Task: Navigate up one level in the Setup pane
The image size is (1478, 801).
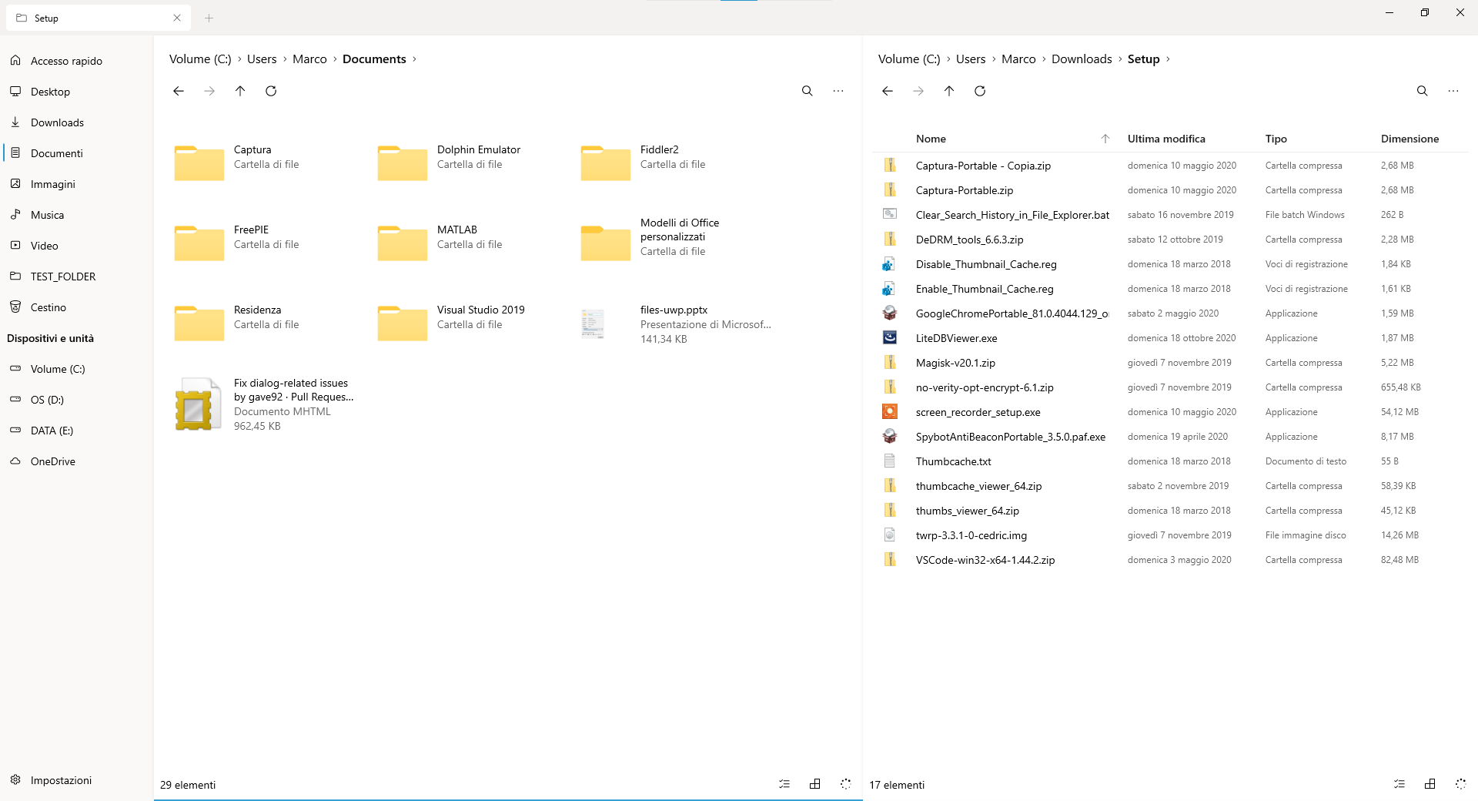Action: coord(949,91)
